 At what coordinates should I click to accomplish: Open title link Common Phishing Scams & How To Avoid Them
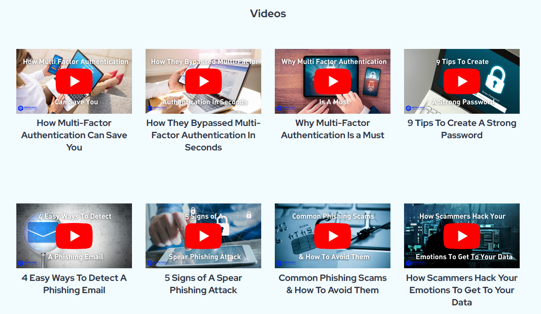coord(332,284)
